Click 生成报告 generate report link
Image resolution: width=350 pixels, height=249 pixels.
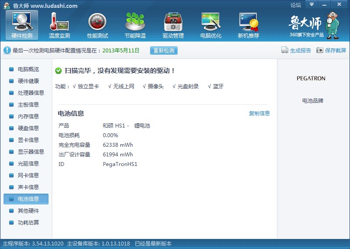[x=301, y=50]
